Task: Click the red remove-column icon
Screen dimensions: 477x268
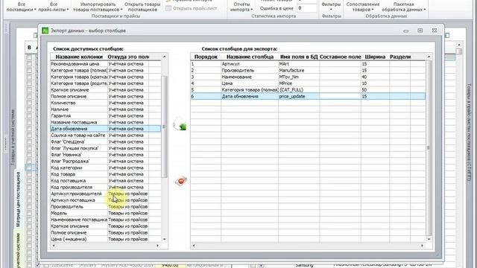Action: [x=180, y=181]
